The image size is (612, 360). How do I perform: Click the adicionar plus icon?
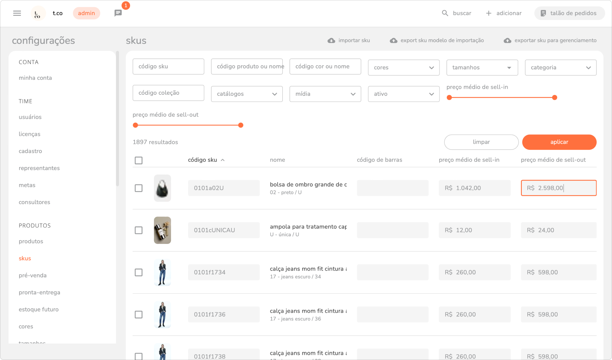coord(489,13)
